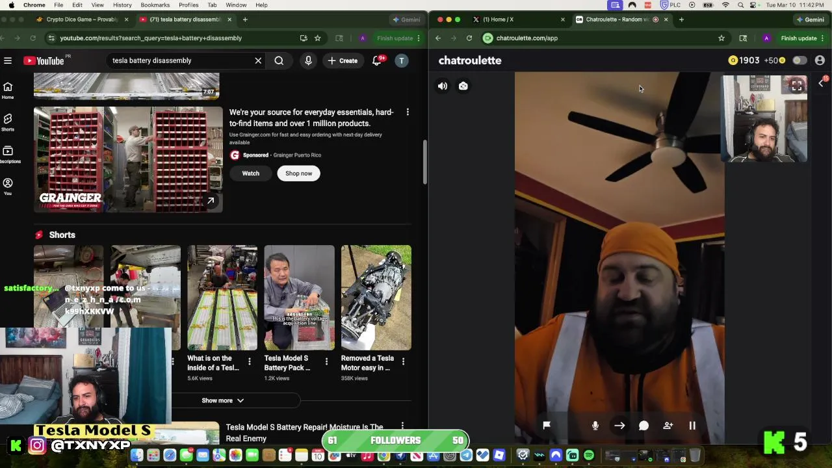Mute chatroulette audio with speaker icon
832x468 pixels.
[443, 86]
